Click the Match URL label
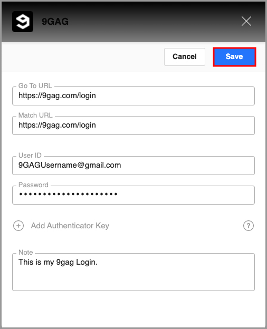The image size is (267, 329). coord(35,115)
